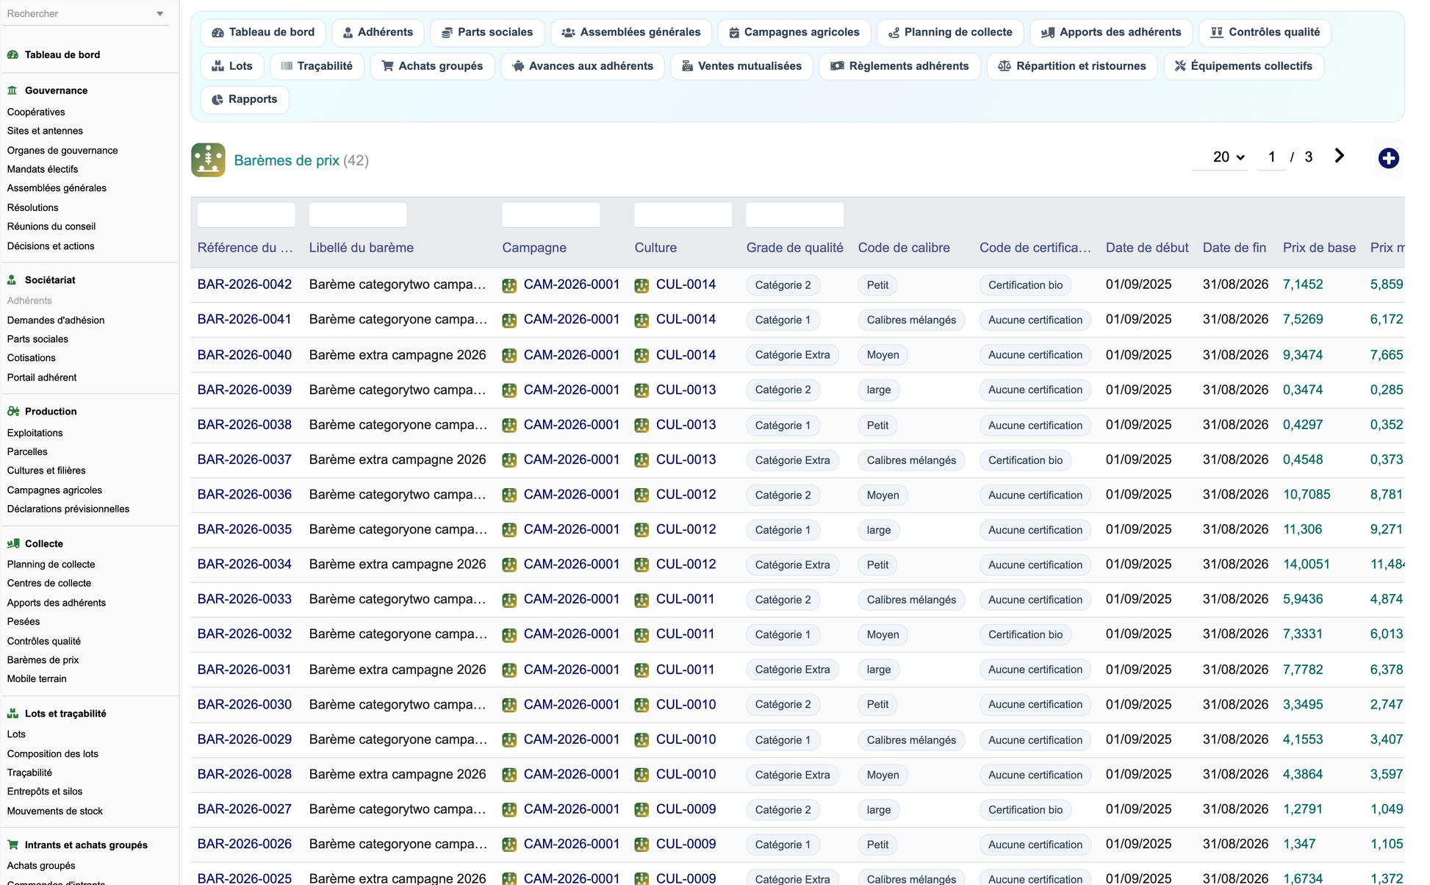Viewport: 1430px width, 885px height.
Task: Open culture CUL-0013 in BAR-2026-0039 row
Action: tap(686, 390)
